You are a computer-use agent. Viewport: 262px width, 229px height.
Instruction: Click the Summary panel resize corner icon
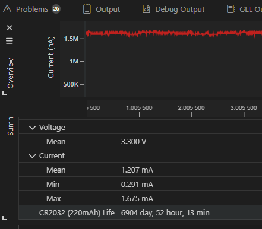[x=4, y=218]
